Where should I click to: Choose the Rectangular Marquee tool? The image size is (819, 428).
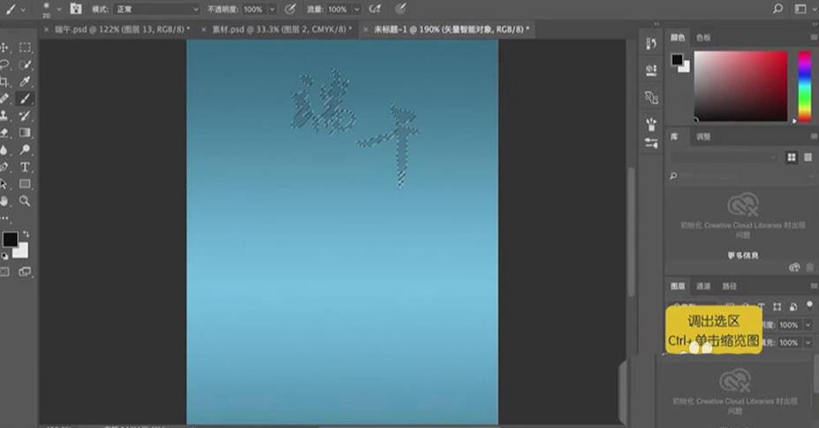pos(26,48)
